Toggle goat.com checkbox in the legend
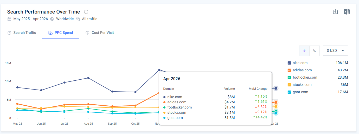This screenshot has height=134, width=359. click(289, 92)
